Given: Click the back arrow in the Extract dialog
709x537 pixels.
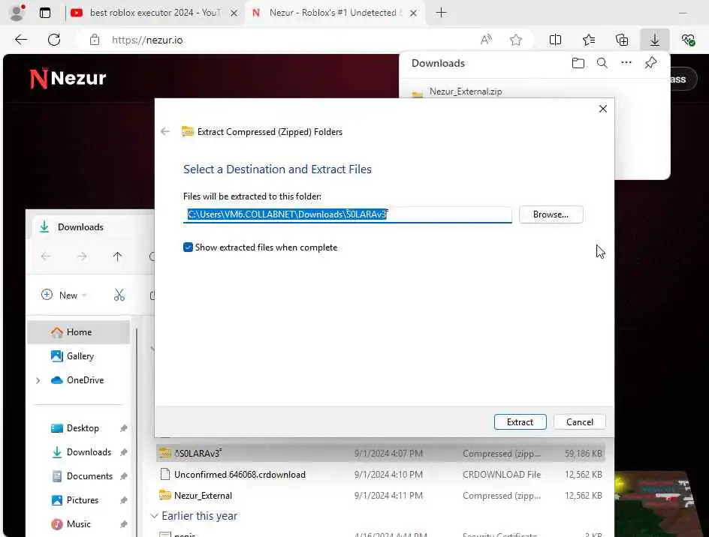Looking at the screenshot, I should 165,131.
